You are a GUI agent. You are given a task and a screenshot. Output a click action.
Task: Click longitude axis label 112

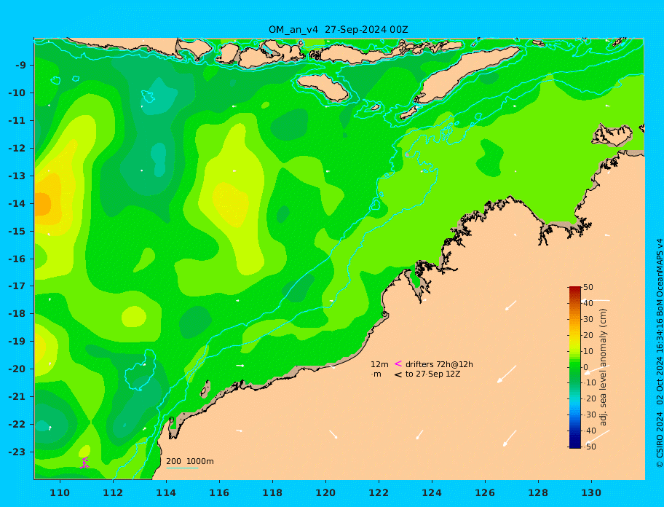coord(113,492)
